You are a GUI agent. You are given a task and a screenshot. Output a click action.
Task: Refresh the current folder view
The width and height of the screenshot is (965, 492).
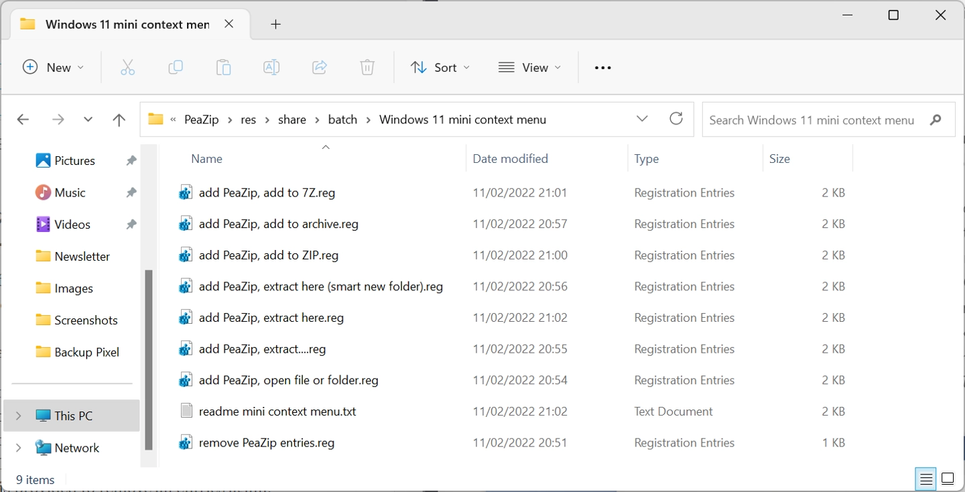click(x=676, y=119)
